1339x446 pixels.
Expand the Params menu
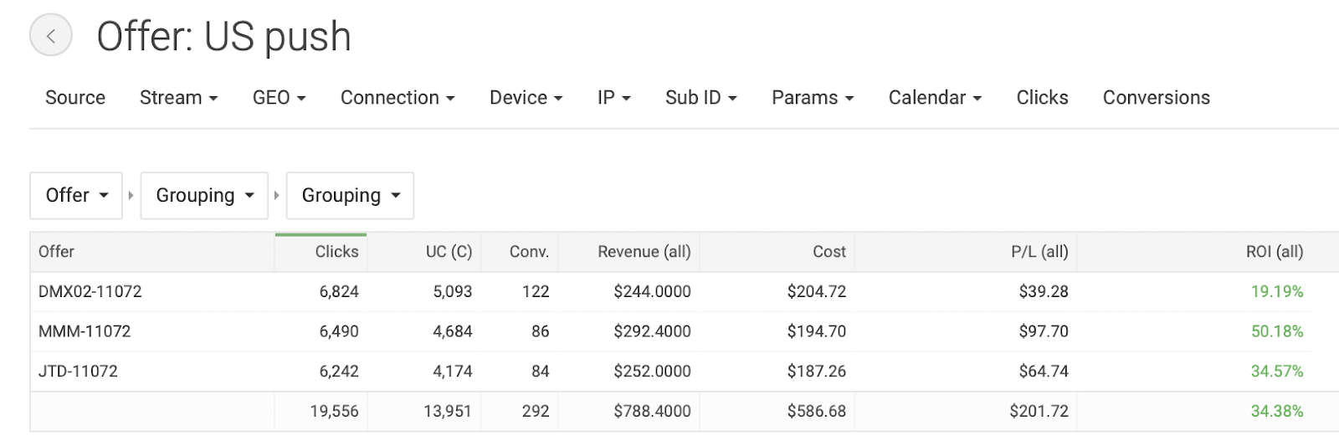(x=812, y=98)
